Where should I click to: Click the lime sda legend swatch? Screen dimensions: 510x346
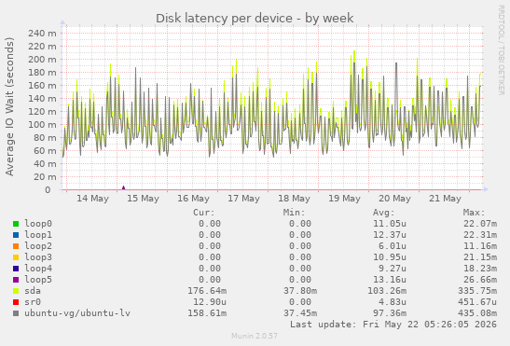[x=16, y=291]
